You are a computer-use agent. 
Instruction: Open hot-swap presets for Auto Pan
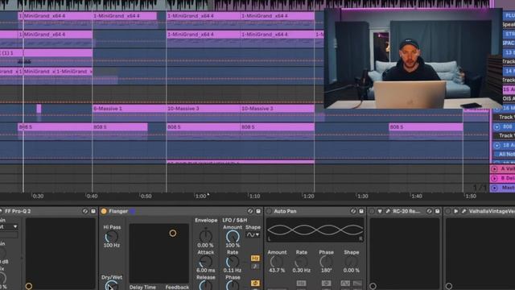[353, 211]
